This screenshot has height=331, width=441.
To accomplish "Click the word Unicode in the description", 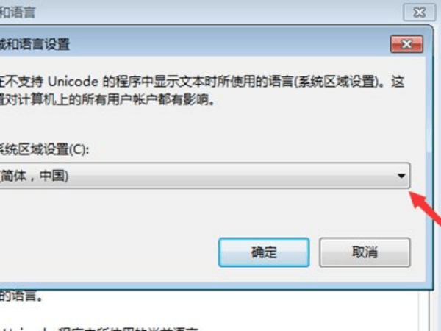I will tap(73, 82).
